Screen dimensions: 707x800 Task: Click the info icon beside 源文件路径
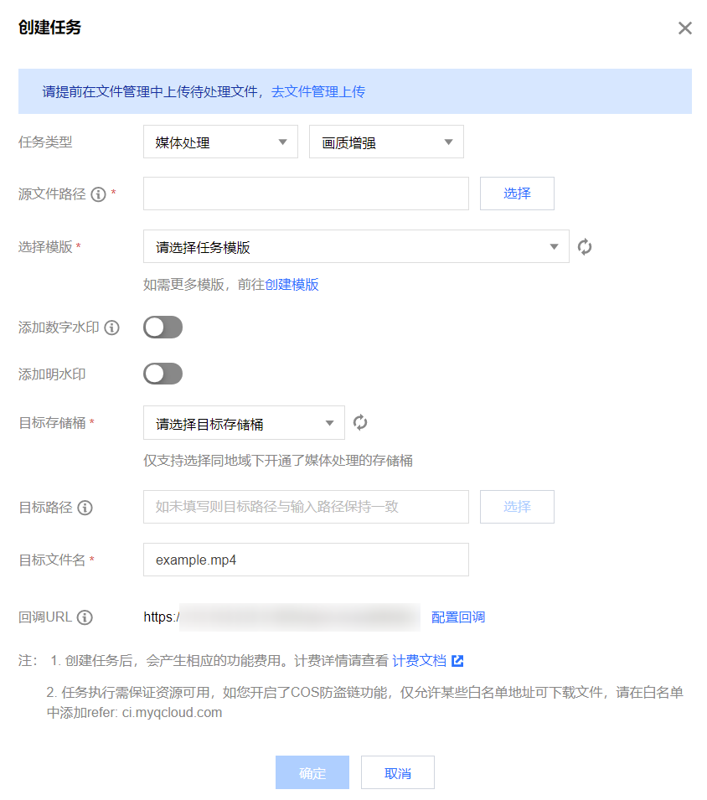tap(98, 194)
